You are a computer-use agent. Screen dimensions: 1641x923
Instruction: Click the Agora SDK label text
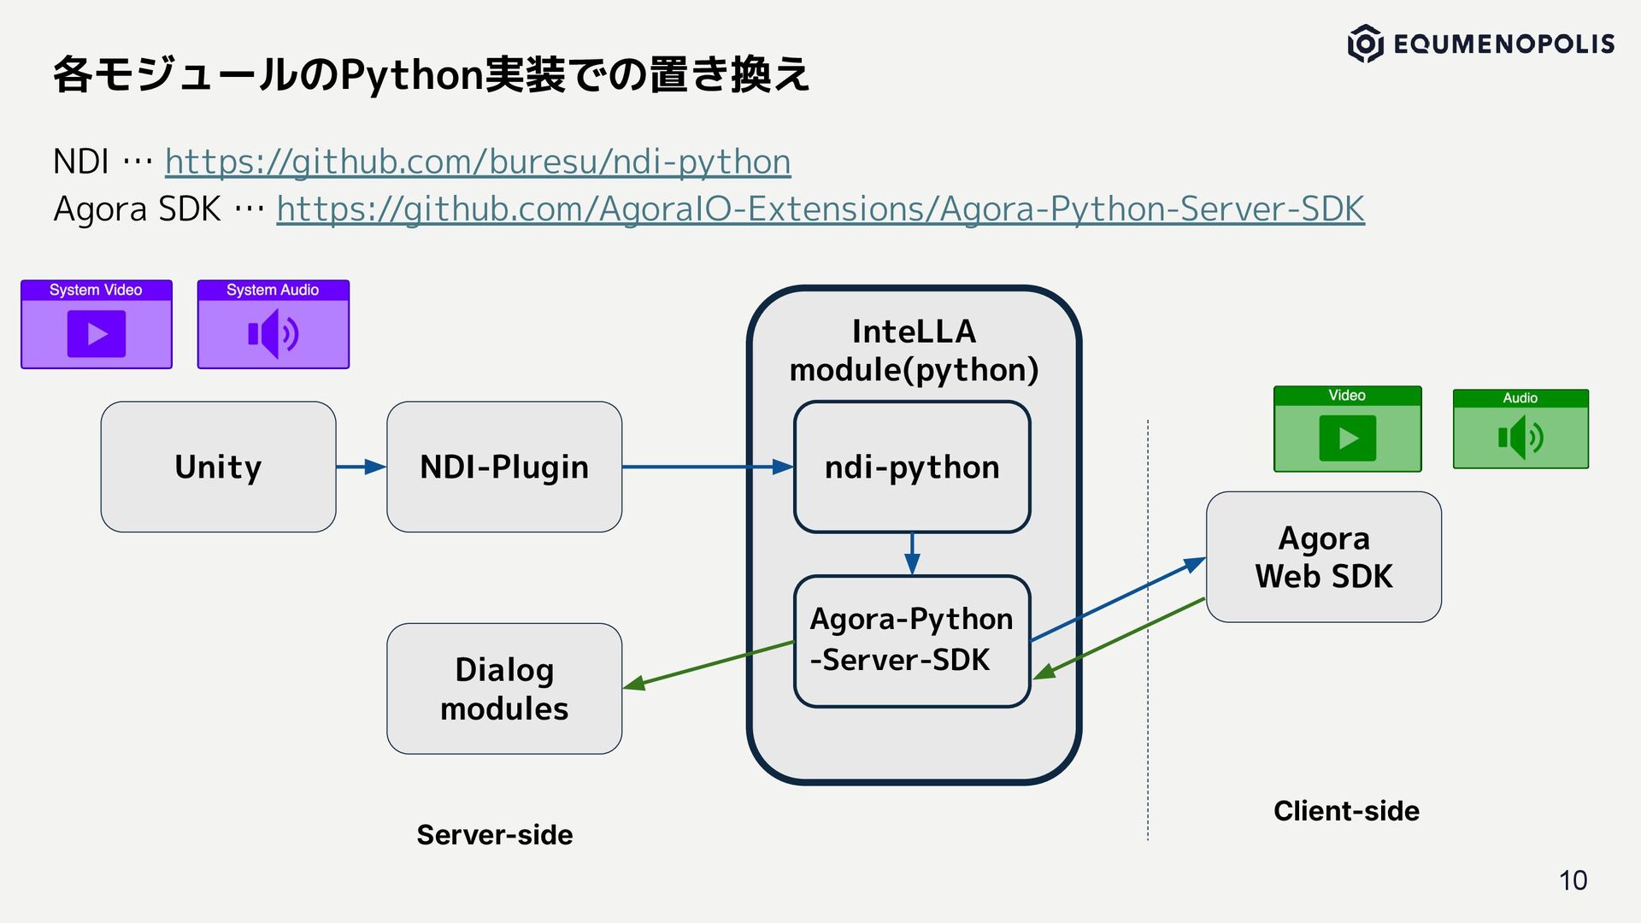(137, 209)
